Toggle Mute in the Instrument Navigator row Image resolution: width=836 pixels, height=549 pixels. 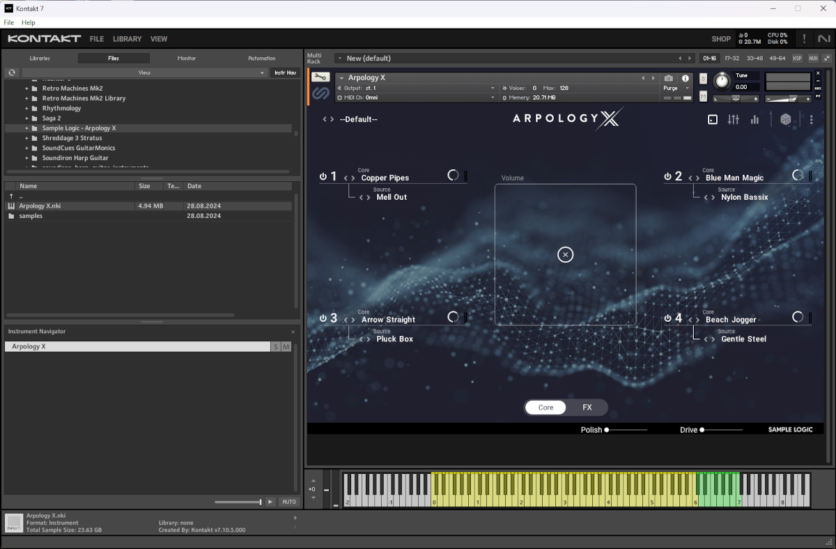286,347
